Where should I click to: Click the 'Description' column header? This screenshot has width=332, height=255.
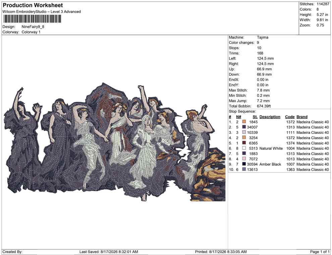270,117
